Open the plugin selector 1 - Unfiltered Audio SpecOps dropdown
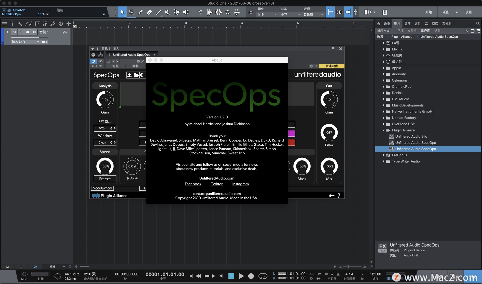 tap(132, 55)
